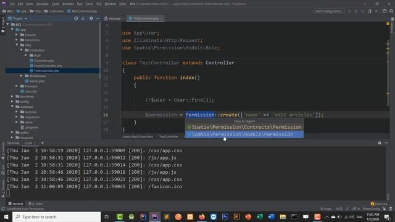Open the File menu
This screenshot has width=395, height=222.
(12, 4)
